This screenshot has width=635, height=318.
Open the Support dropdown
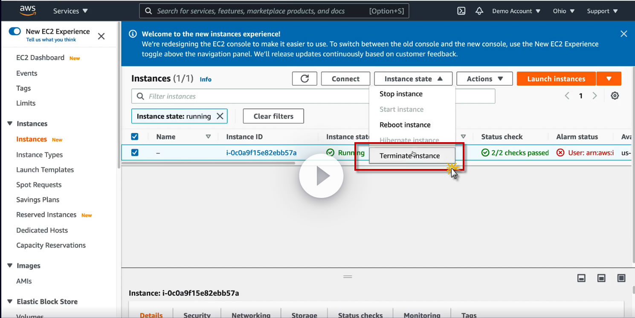pyautogui.click(x=602, y=11)
